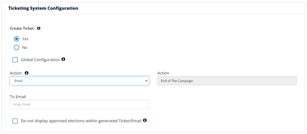Focus the Enter Email input field

tap(79, 104)
